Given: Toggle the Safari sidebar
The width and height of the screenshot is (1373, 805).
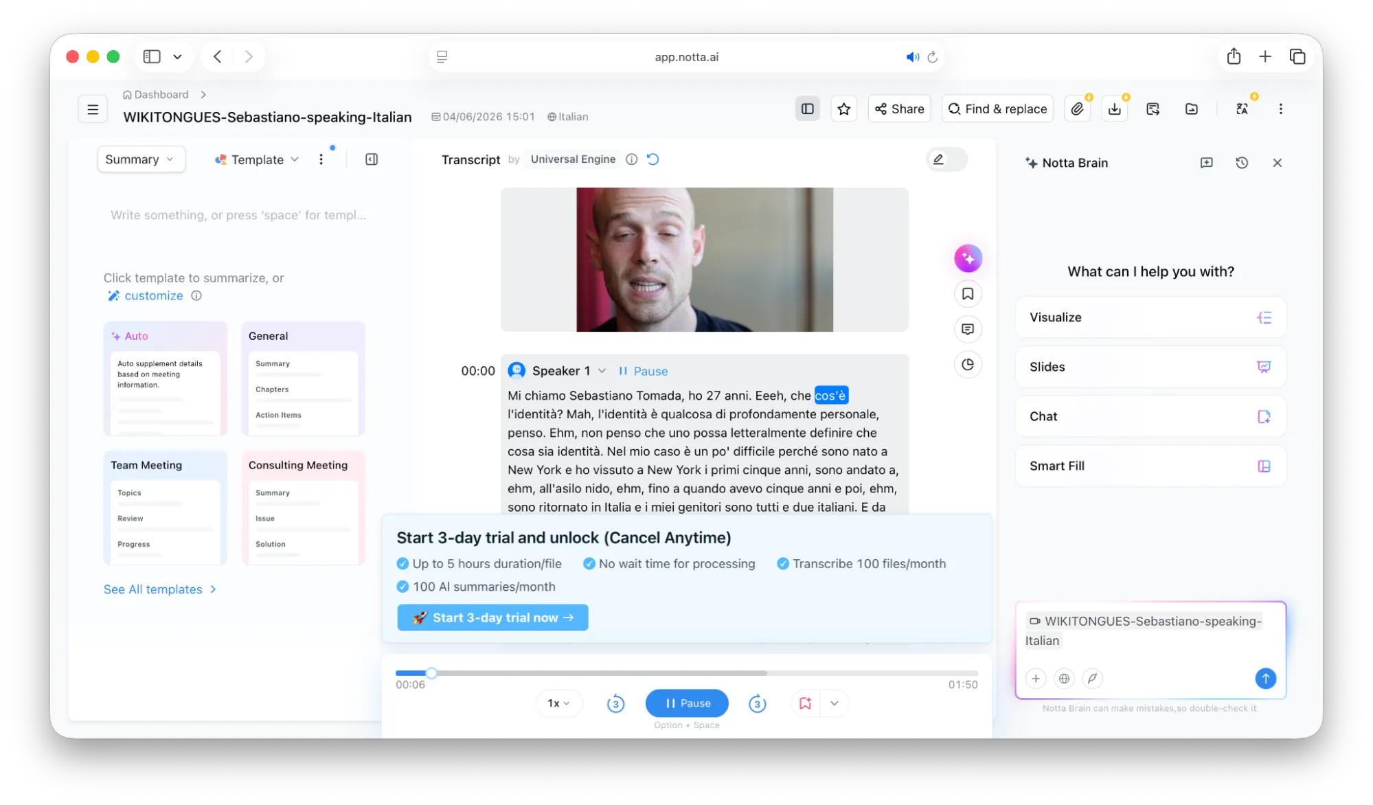Looking at the screenshot, I should (x=152, y=56).
